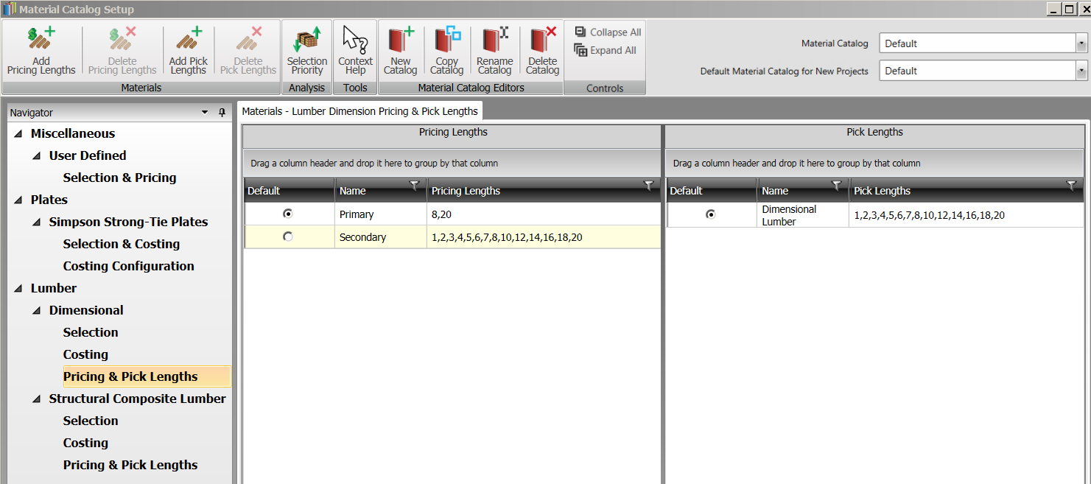The height and width of the screenshot is (484, 1091).
Task: Select Materials - Lumber Dimension Pricing tab
Action: click(x=360, y=111)
